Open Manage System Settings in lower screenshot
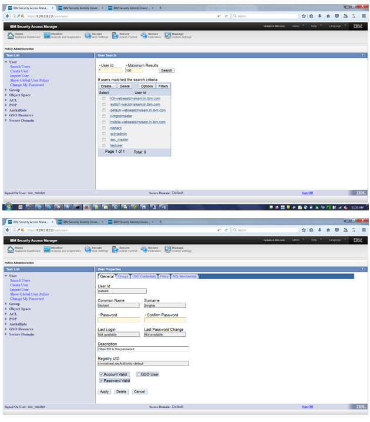 click(178, 249)
